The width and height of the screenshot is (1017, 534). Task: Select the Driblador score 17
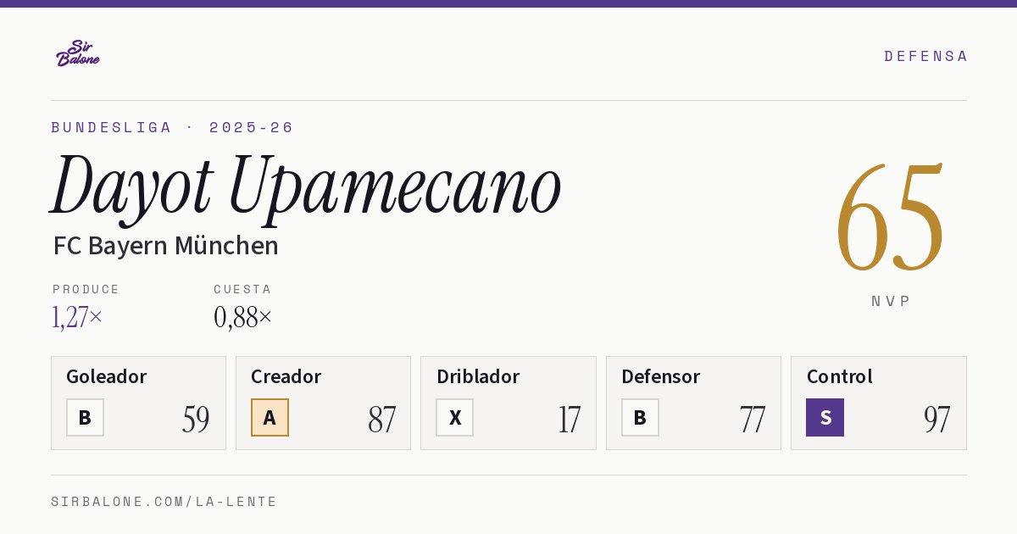coord(569,419)
